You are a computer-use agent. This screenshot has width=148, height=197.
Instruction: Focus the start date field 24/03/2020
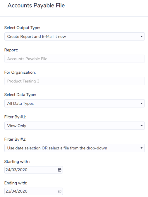point(34,170)
